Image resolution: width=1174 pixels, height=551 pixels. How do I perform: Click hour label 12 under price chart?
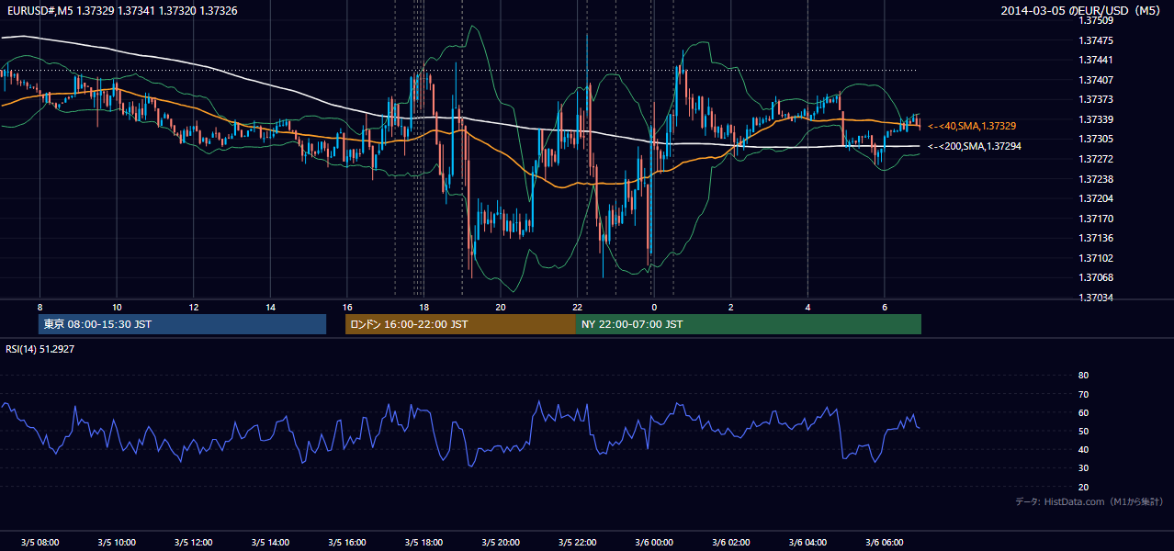(x=193, y=306)
